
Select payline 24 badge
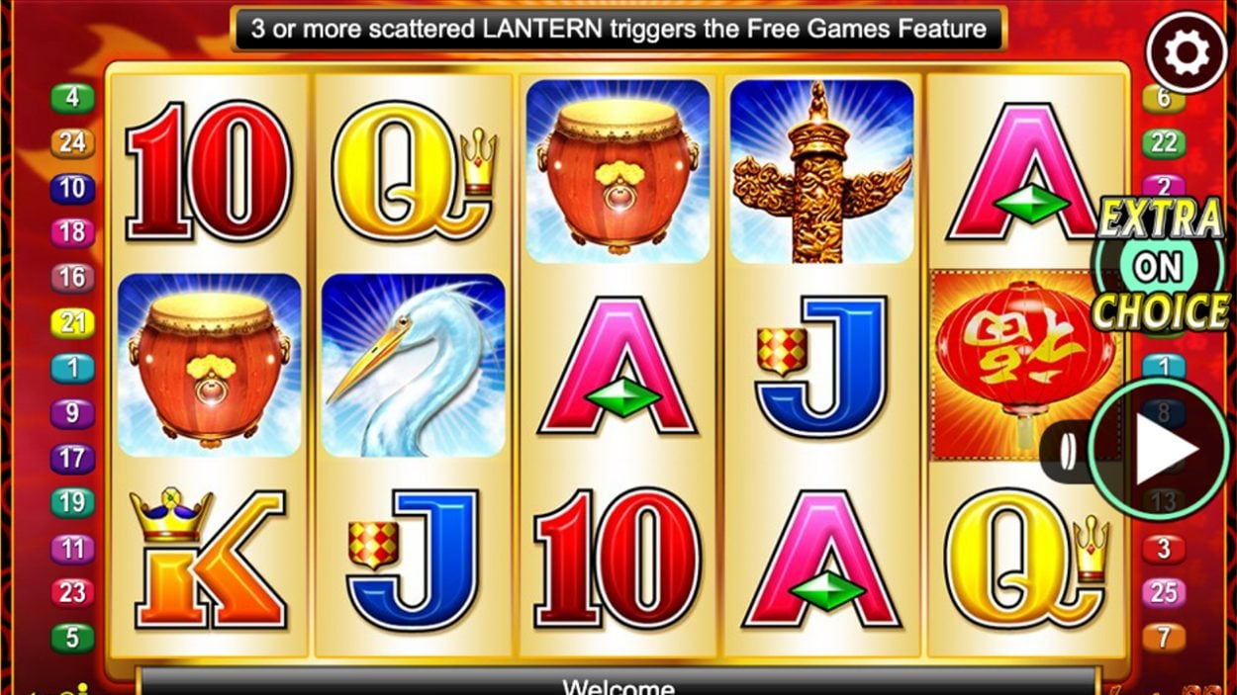point(72,143)
